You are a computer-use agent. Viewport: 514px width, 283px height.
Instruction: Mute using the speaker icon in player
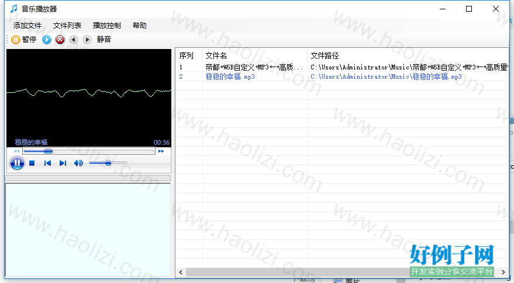tap(78, 163)
